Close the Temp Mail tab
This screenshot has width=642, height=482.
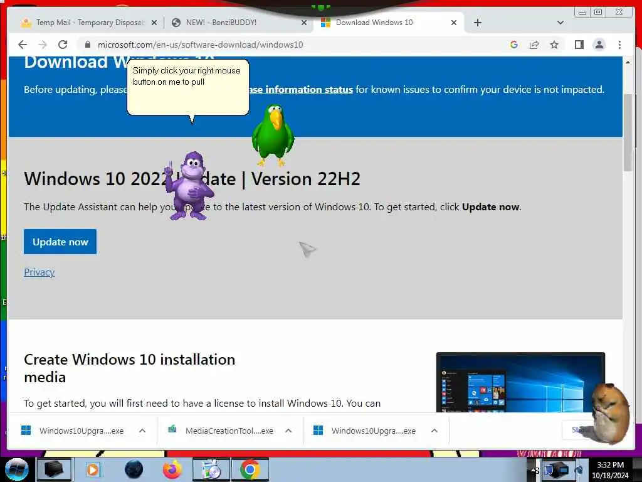154,23
